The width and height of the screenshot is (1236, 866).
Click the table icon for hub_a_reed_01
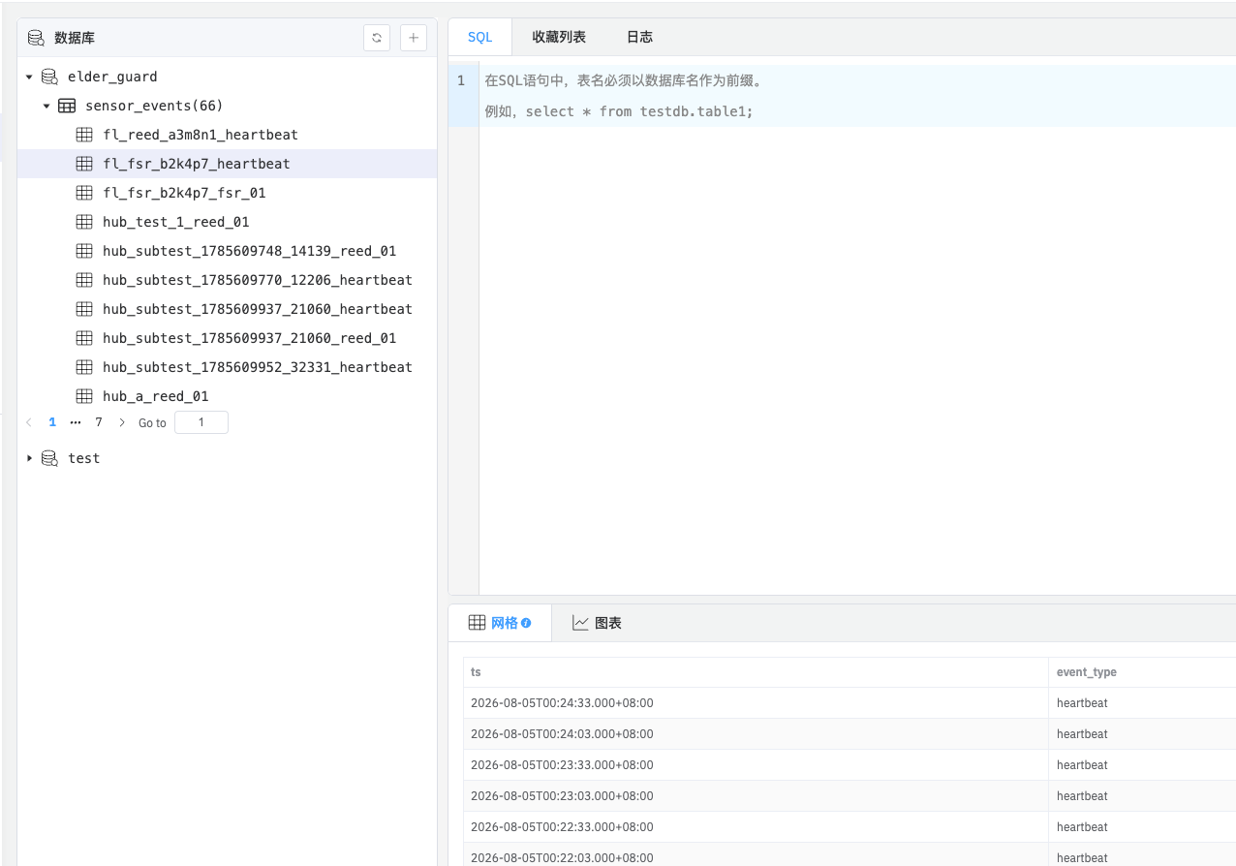84,396
